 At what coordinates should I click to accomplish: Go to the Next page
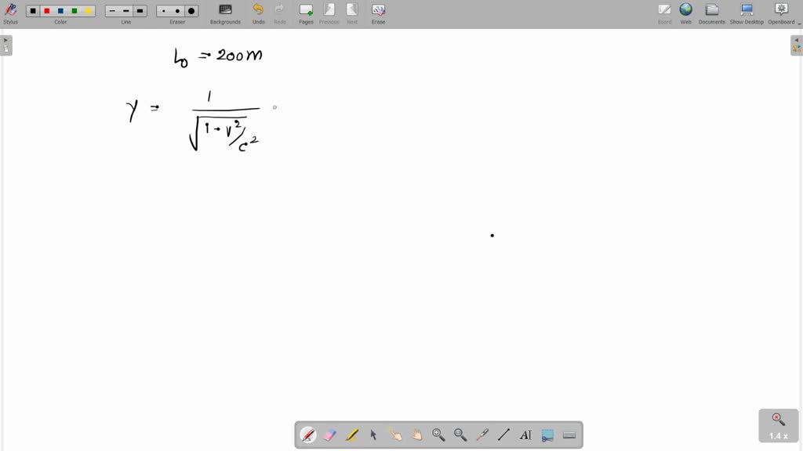click(x=352, y=13)
